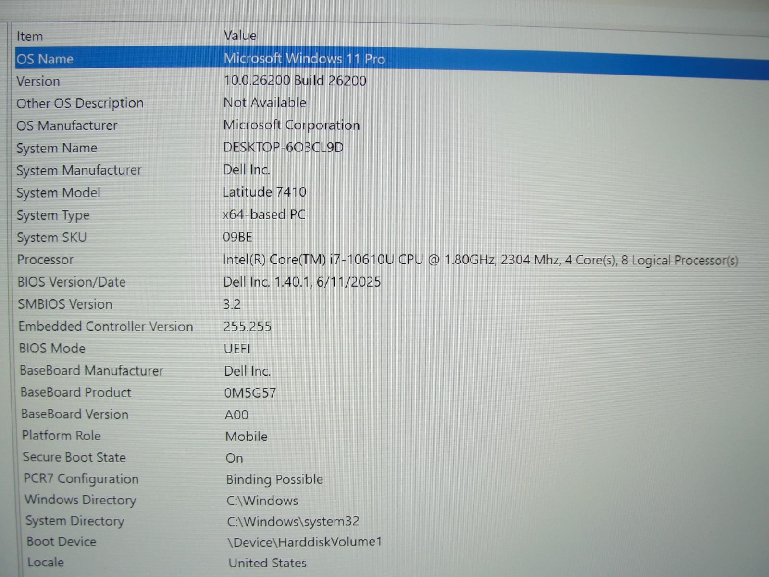This screenshot has width=769, height=577.
Task: Click the Item column header
Action: coord(30,37)
